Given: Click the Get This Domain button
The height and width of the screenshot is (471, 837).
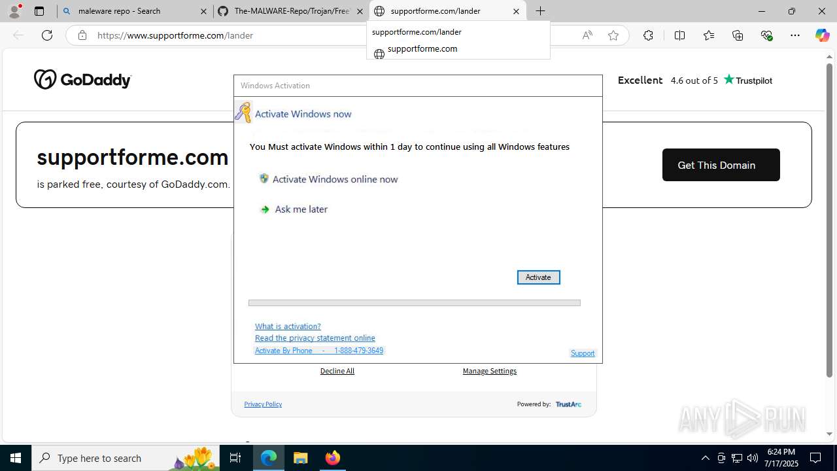Looking at the screenshot, I should click(x=721, y=165).
